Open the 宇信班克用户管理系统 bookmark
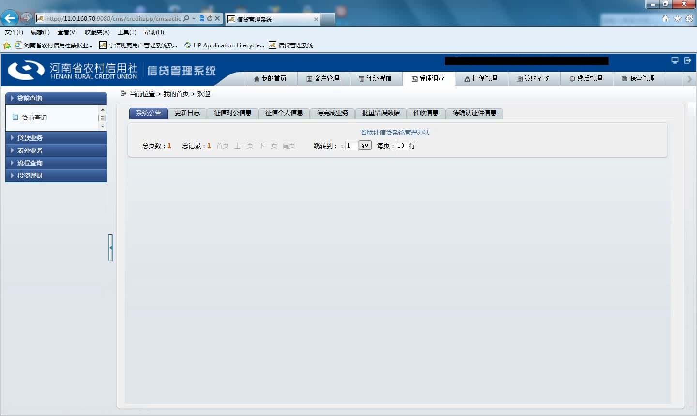697x416 pixels. (x=138, y=45)
